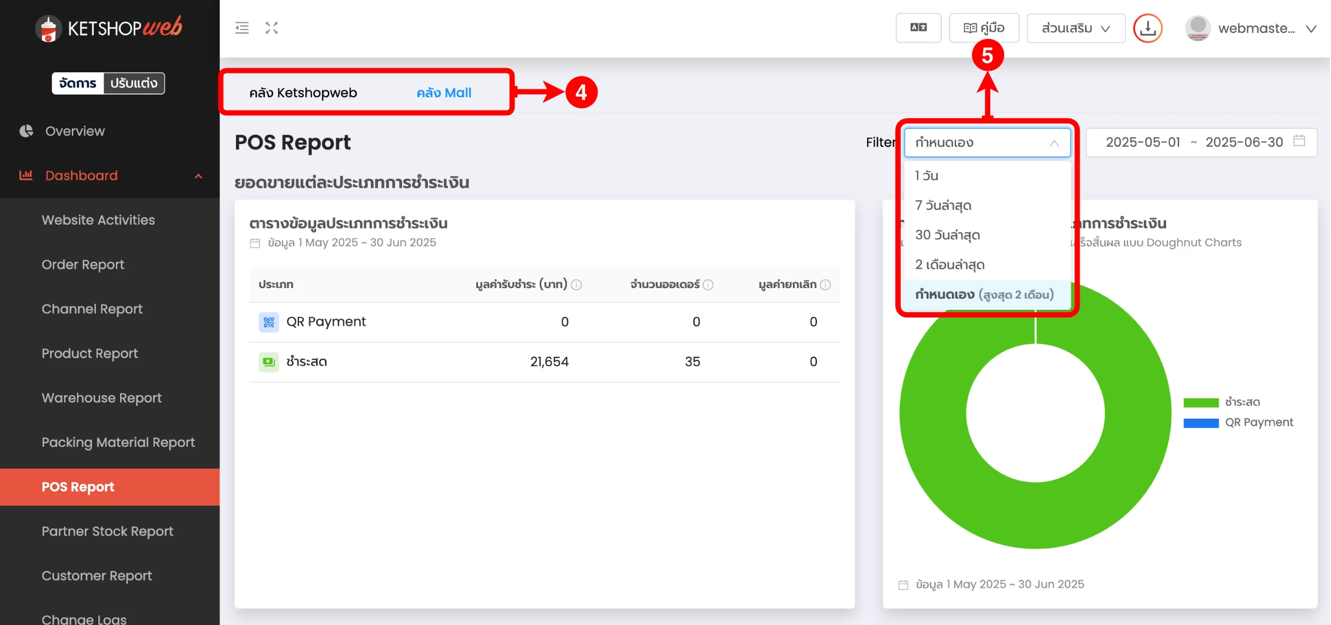Expand the webmaster account menu

1250,28
